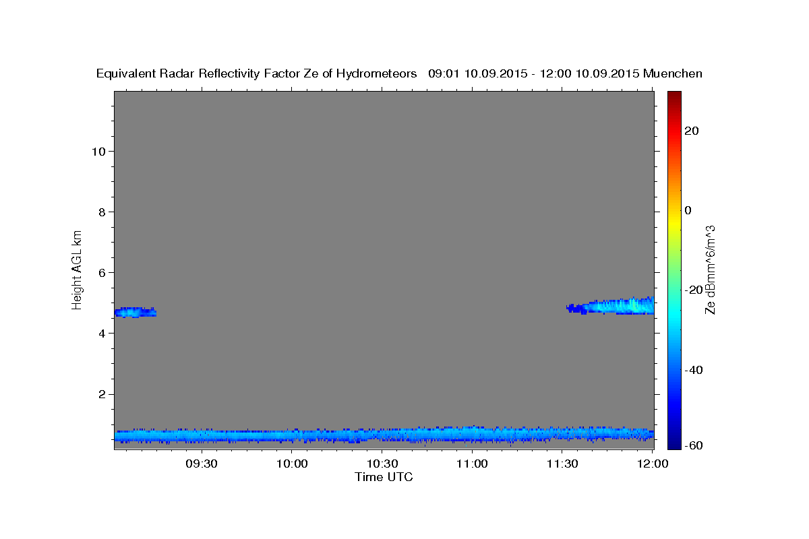The height and width of the screenshot is (539, 809).
Task: Click the colorbar label '-60'
Action: click(694, 445)
